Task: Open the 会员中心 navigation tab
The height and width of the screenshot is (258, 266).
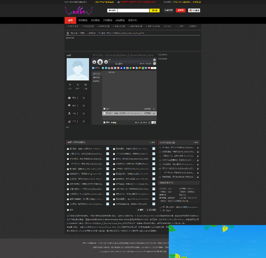Action: tap(132, 20)
